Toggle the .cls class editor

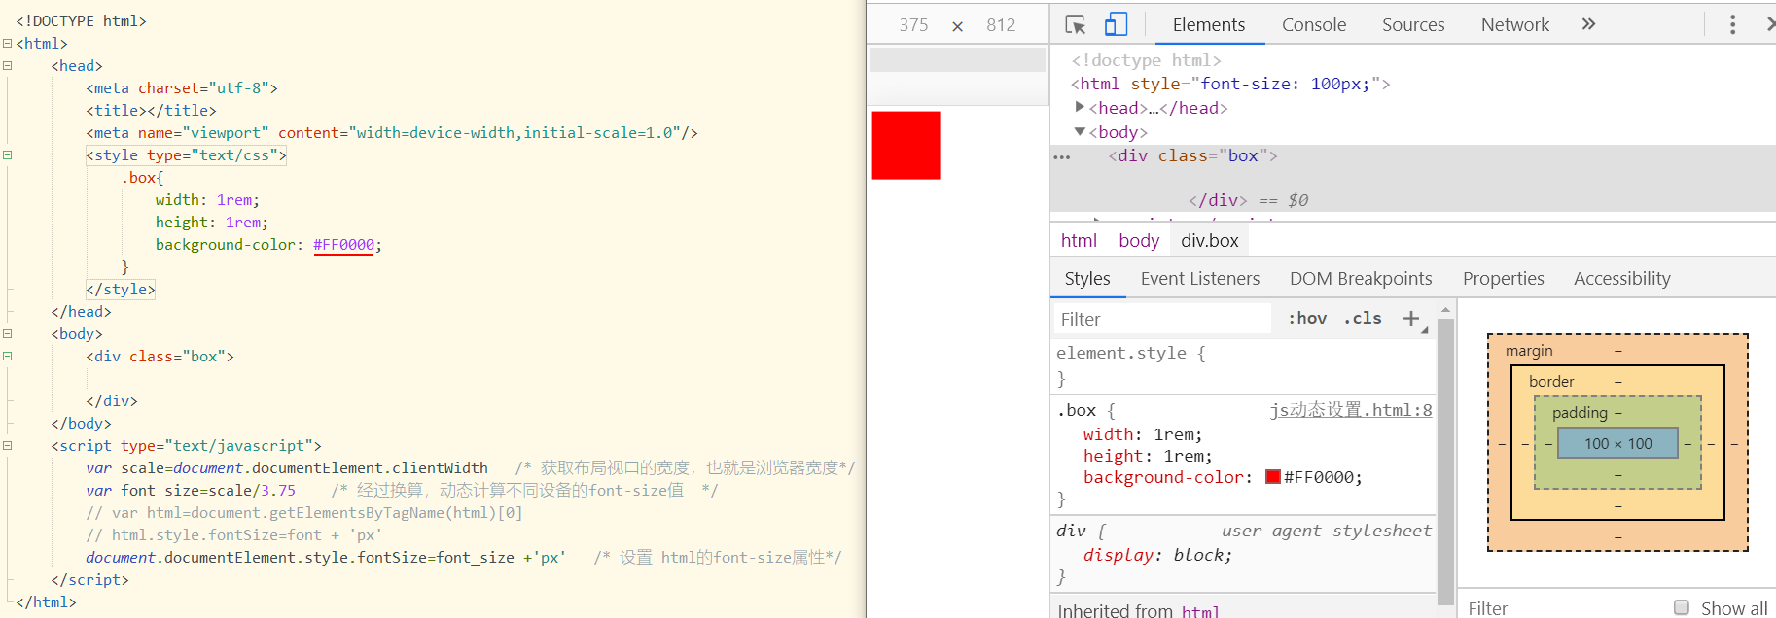(x=1363, y=318)
